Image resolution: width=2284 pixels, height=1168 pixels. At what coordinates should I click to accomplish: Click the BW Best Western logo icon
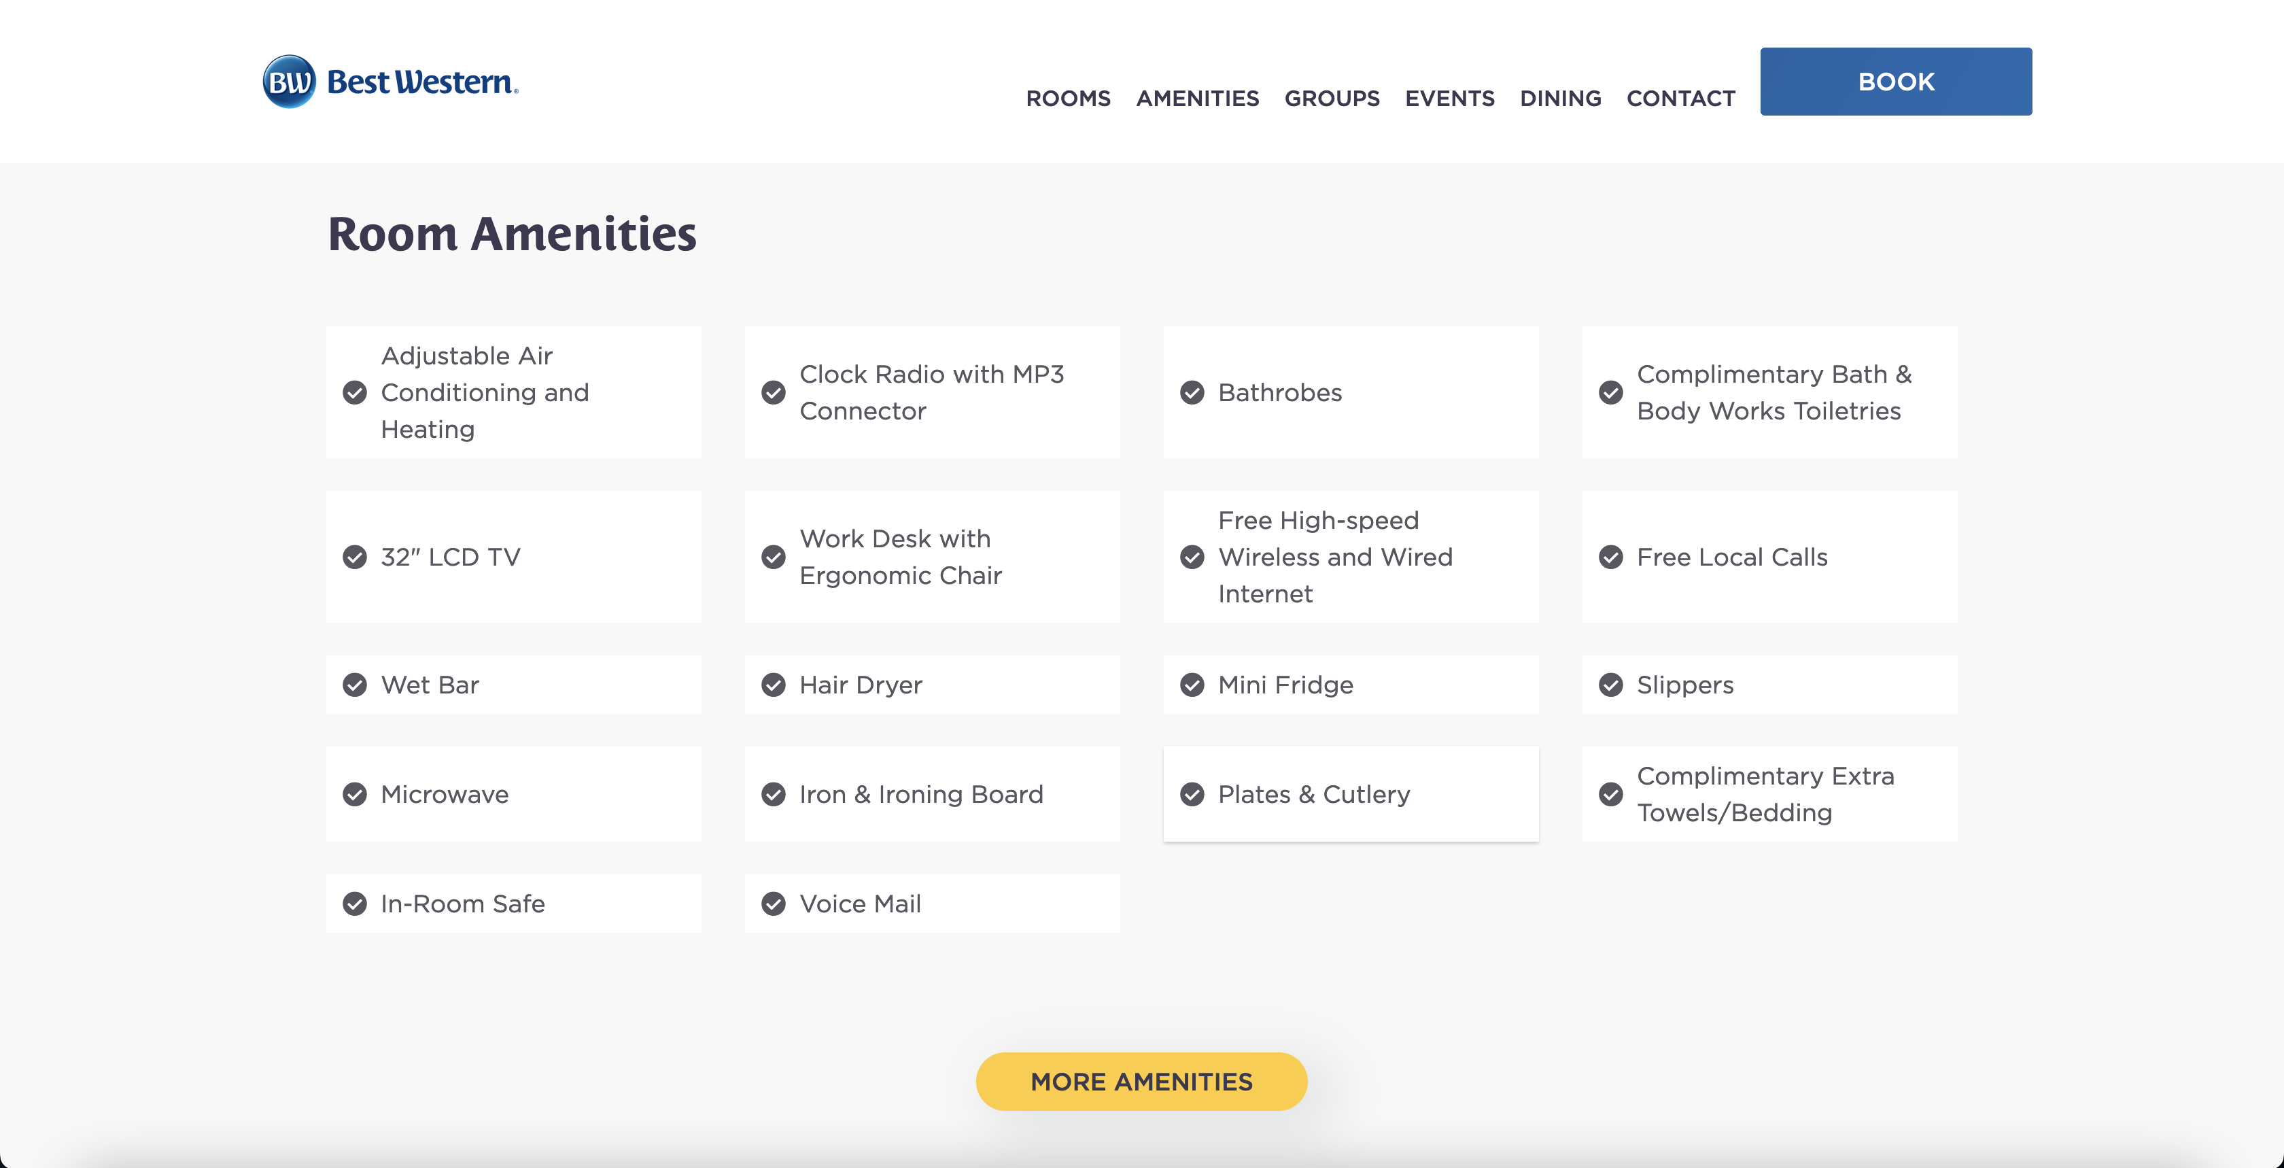(286, 82)
